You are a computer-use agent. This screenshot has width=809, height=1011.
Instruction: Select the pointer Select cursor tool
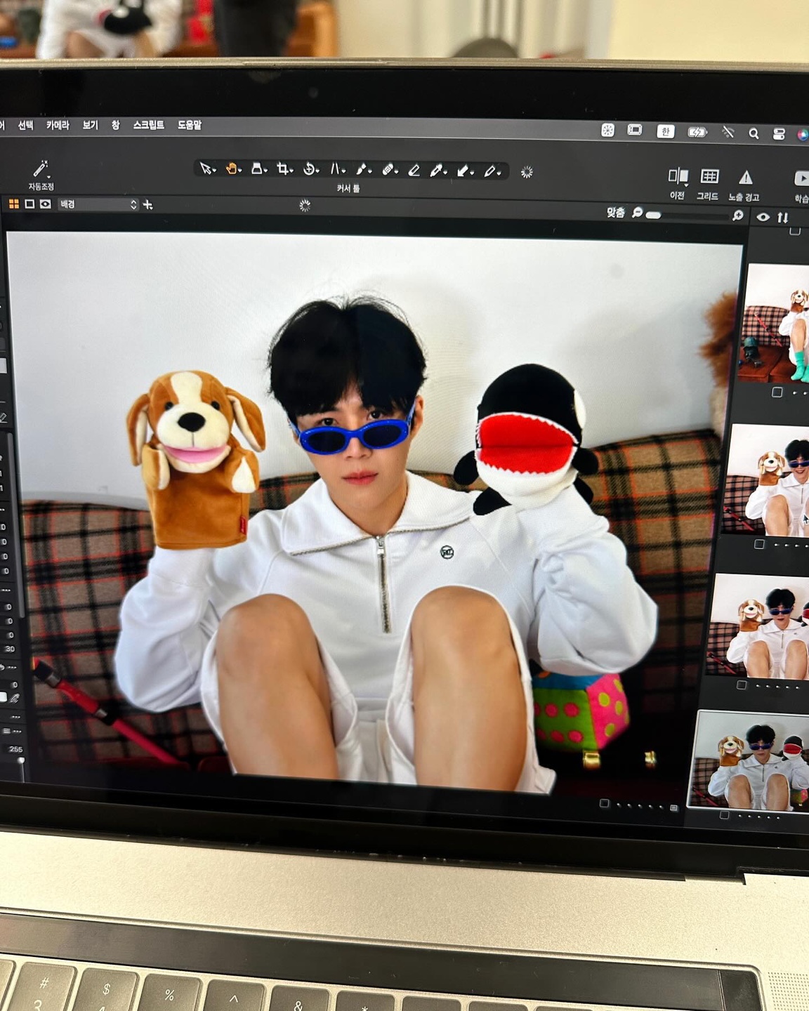click(x=206, y=168)
